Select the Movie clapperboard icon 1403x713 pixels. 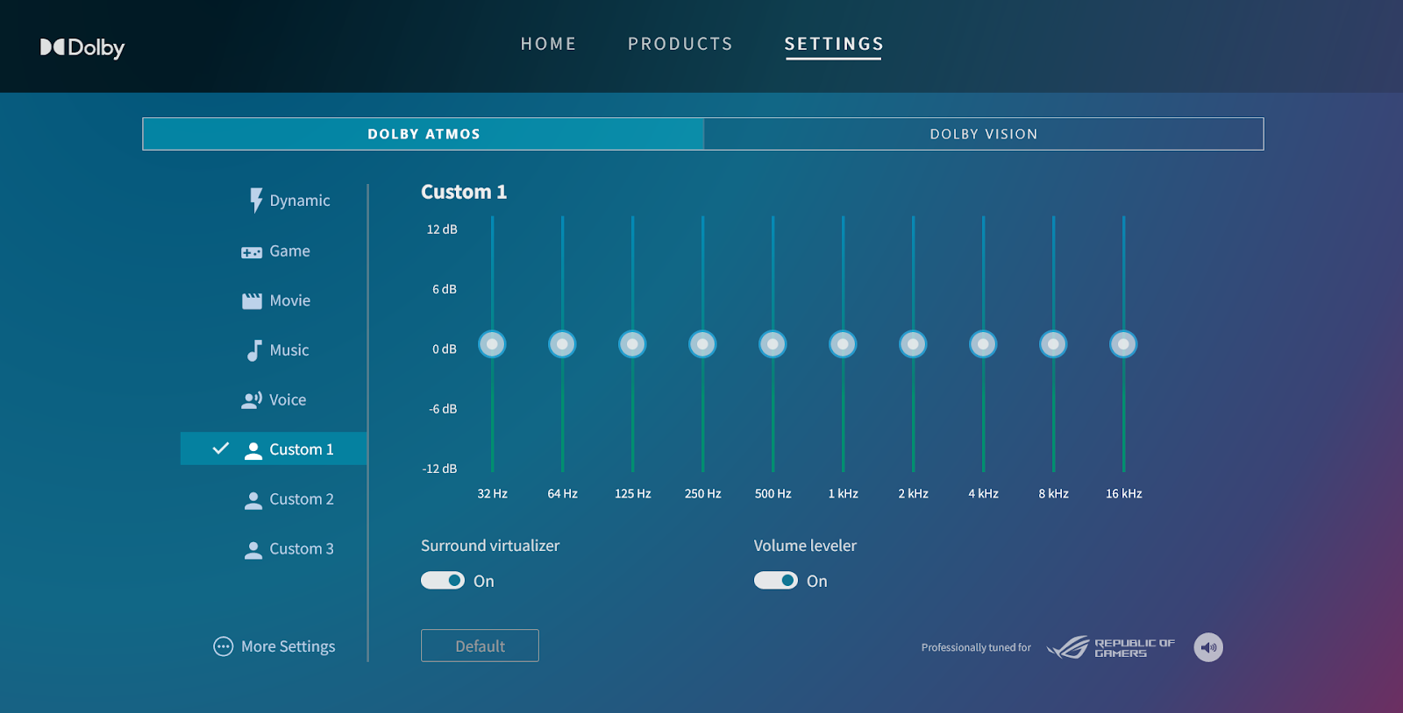(252, 301)
